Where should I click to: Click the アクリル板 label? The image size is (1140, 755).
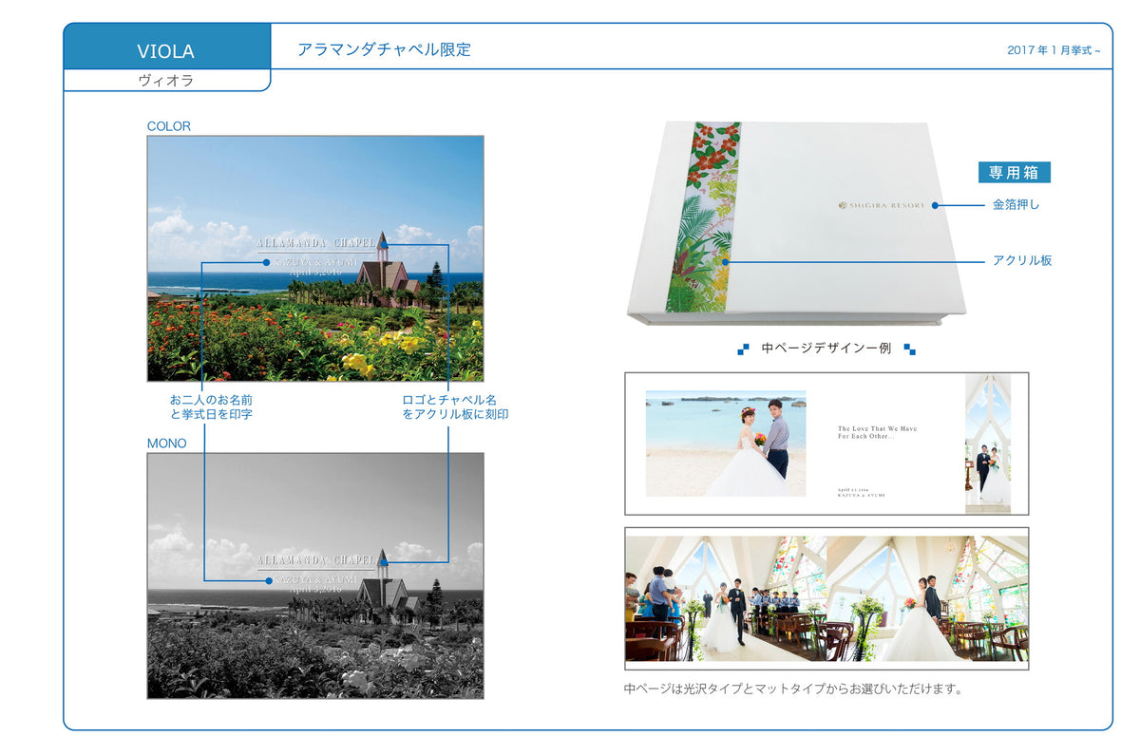1022,260
